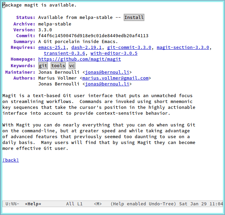Viewport: 225px width, 215px height.
Task: Visit the magit GitHub homepage link
Action: click(80, 59)
